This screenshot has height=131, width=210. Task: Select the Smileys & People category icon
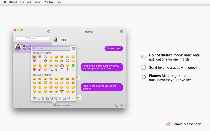(39, 99)
